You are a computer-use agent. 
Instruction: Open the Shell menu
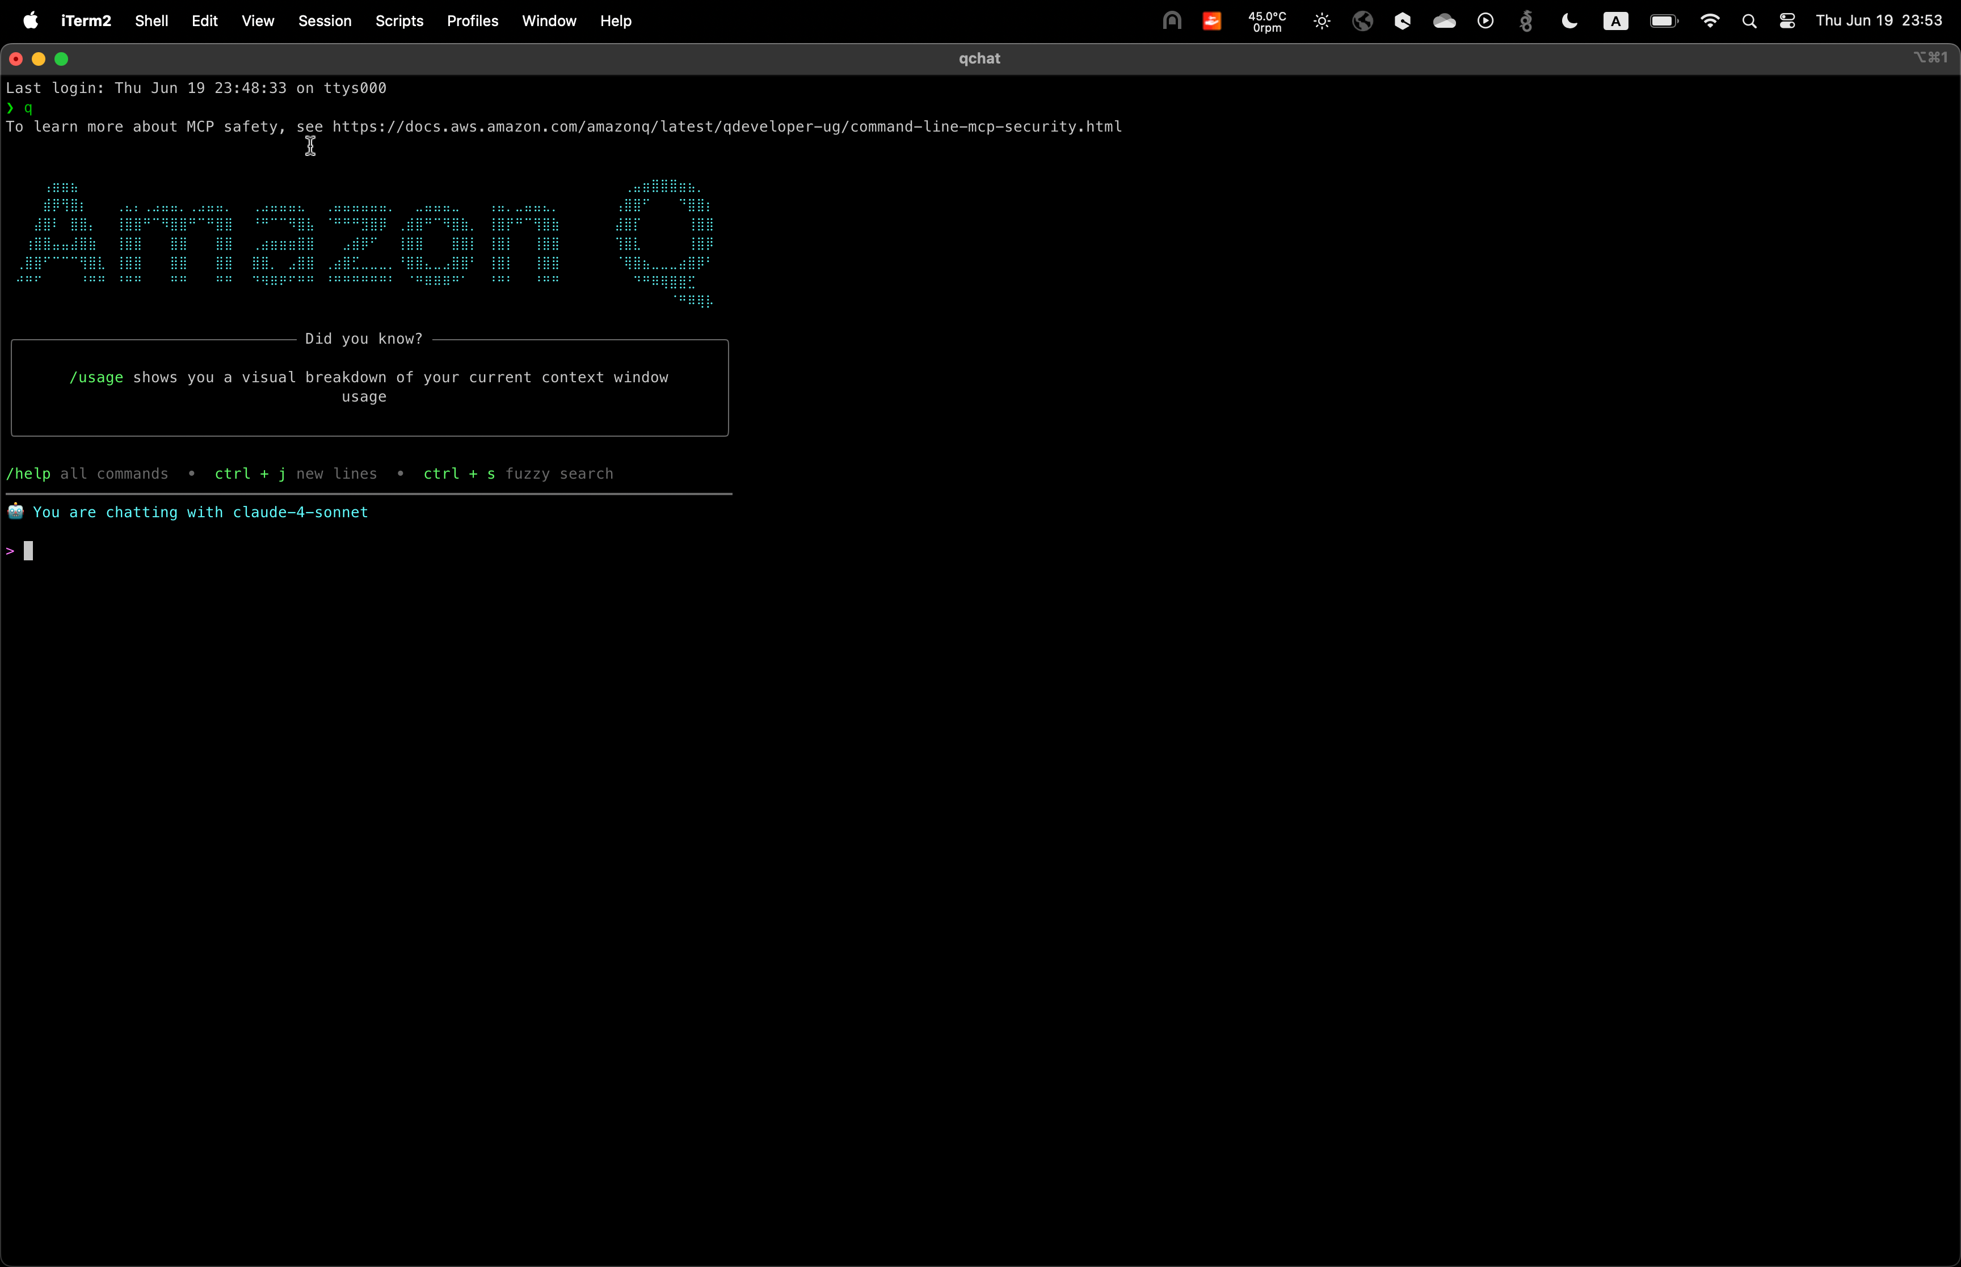coord(152,22)
